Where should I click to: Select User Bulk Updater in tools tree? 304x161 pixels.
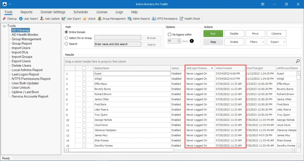[x=25, y=83]
